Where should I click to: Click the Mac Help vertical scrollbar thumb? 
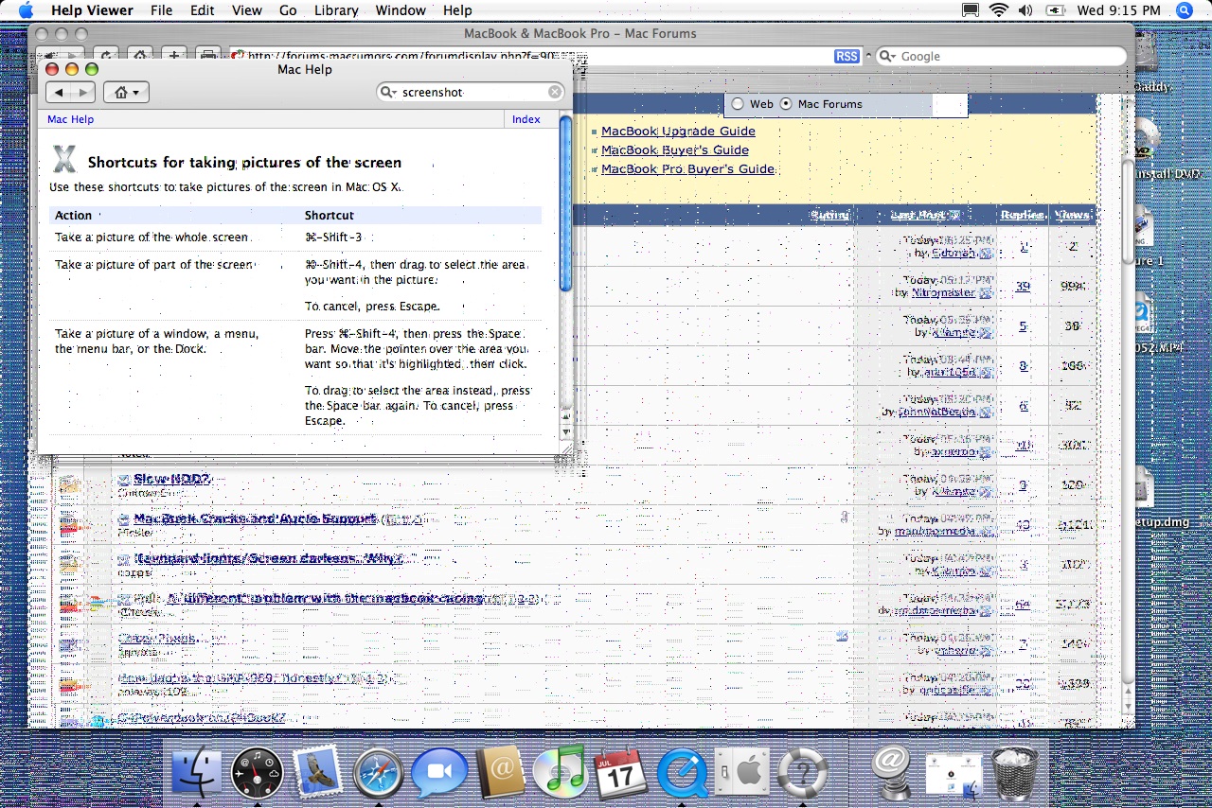click(x=565, y=203)
